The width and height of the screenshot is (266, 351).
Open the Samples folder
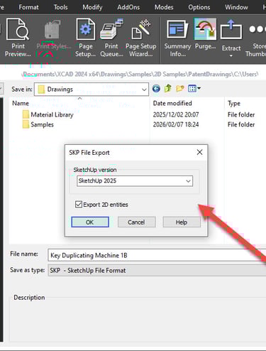(38, 124)
